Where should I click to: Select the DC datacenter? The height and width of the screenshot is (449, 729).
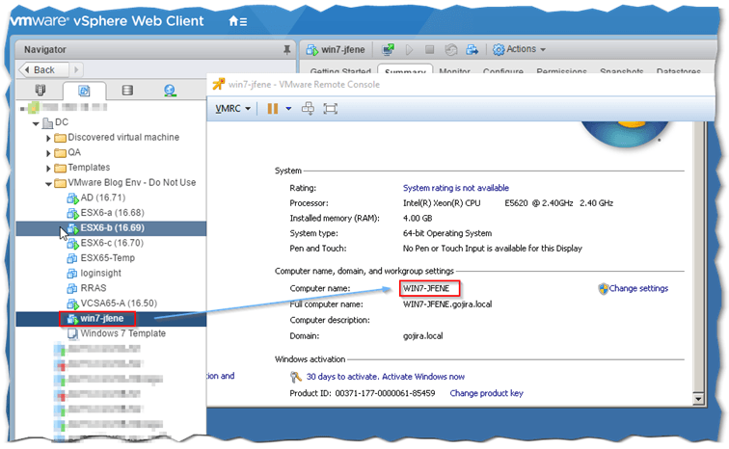[62, 122]
